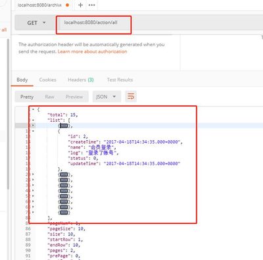This screenshot has height=260, width=263.
Task: Open a new request tab with the plus icon
Action: [80, 5]
